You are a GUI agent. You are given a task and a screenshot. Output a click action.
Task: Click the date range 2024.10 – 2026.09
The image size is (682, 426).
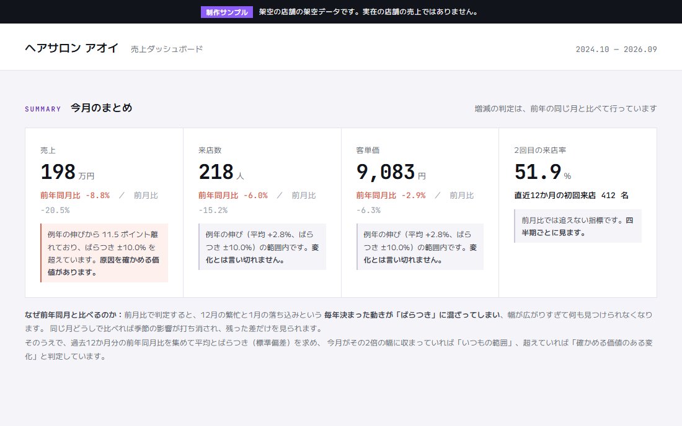(x=616, y=49)
